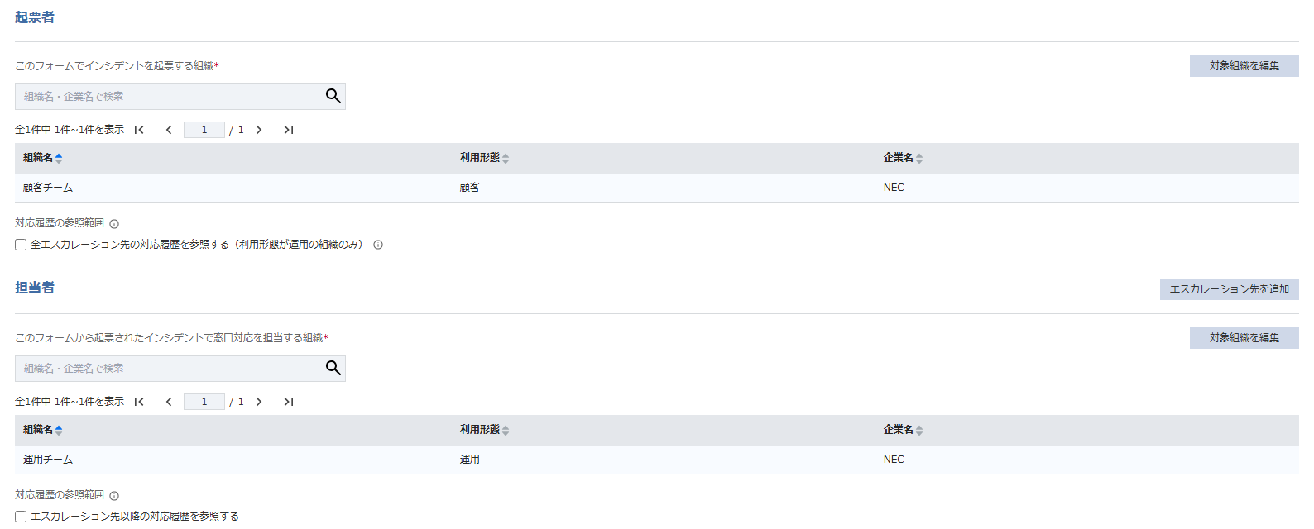Go to last page in 起票者 table

coord(289,130)
